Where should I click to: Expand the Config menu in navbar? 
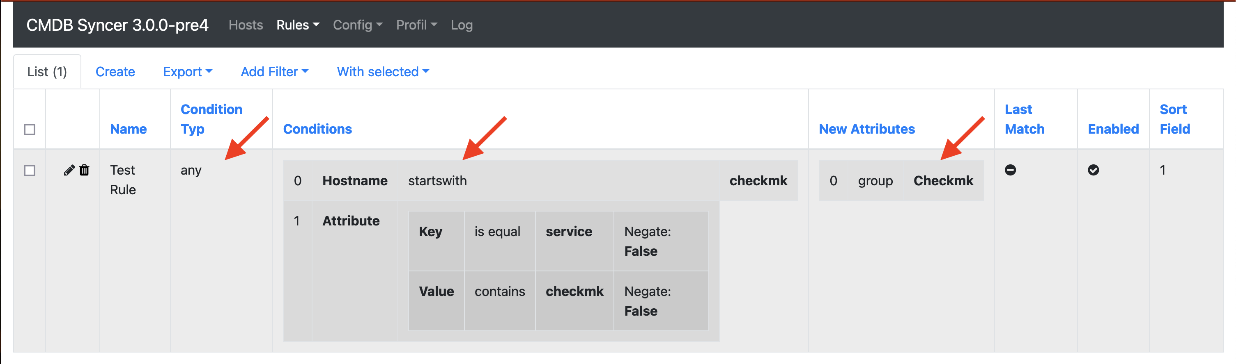tap(358, 25)
